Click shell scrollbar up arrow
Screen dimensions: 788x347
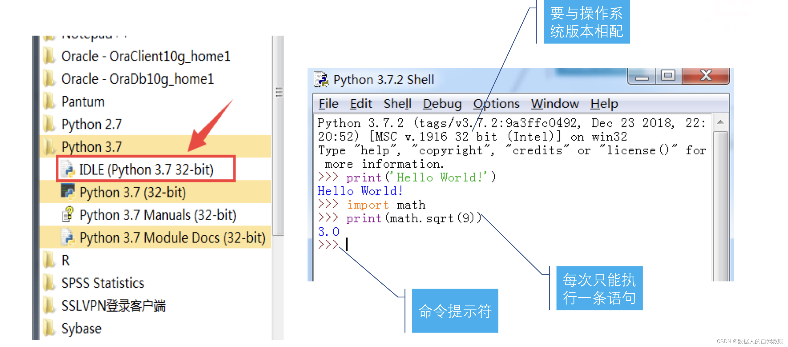(720, 122)
